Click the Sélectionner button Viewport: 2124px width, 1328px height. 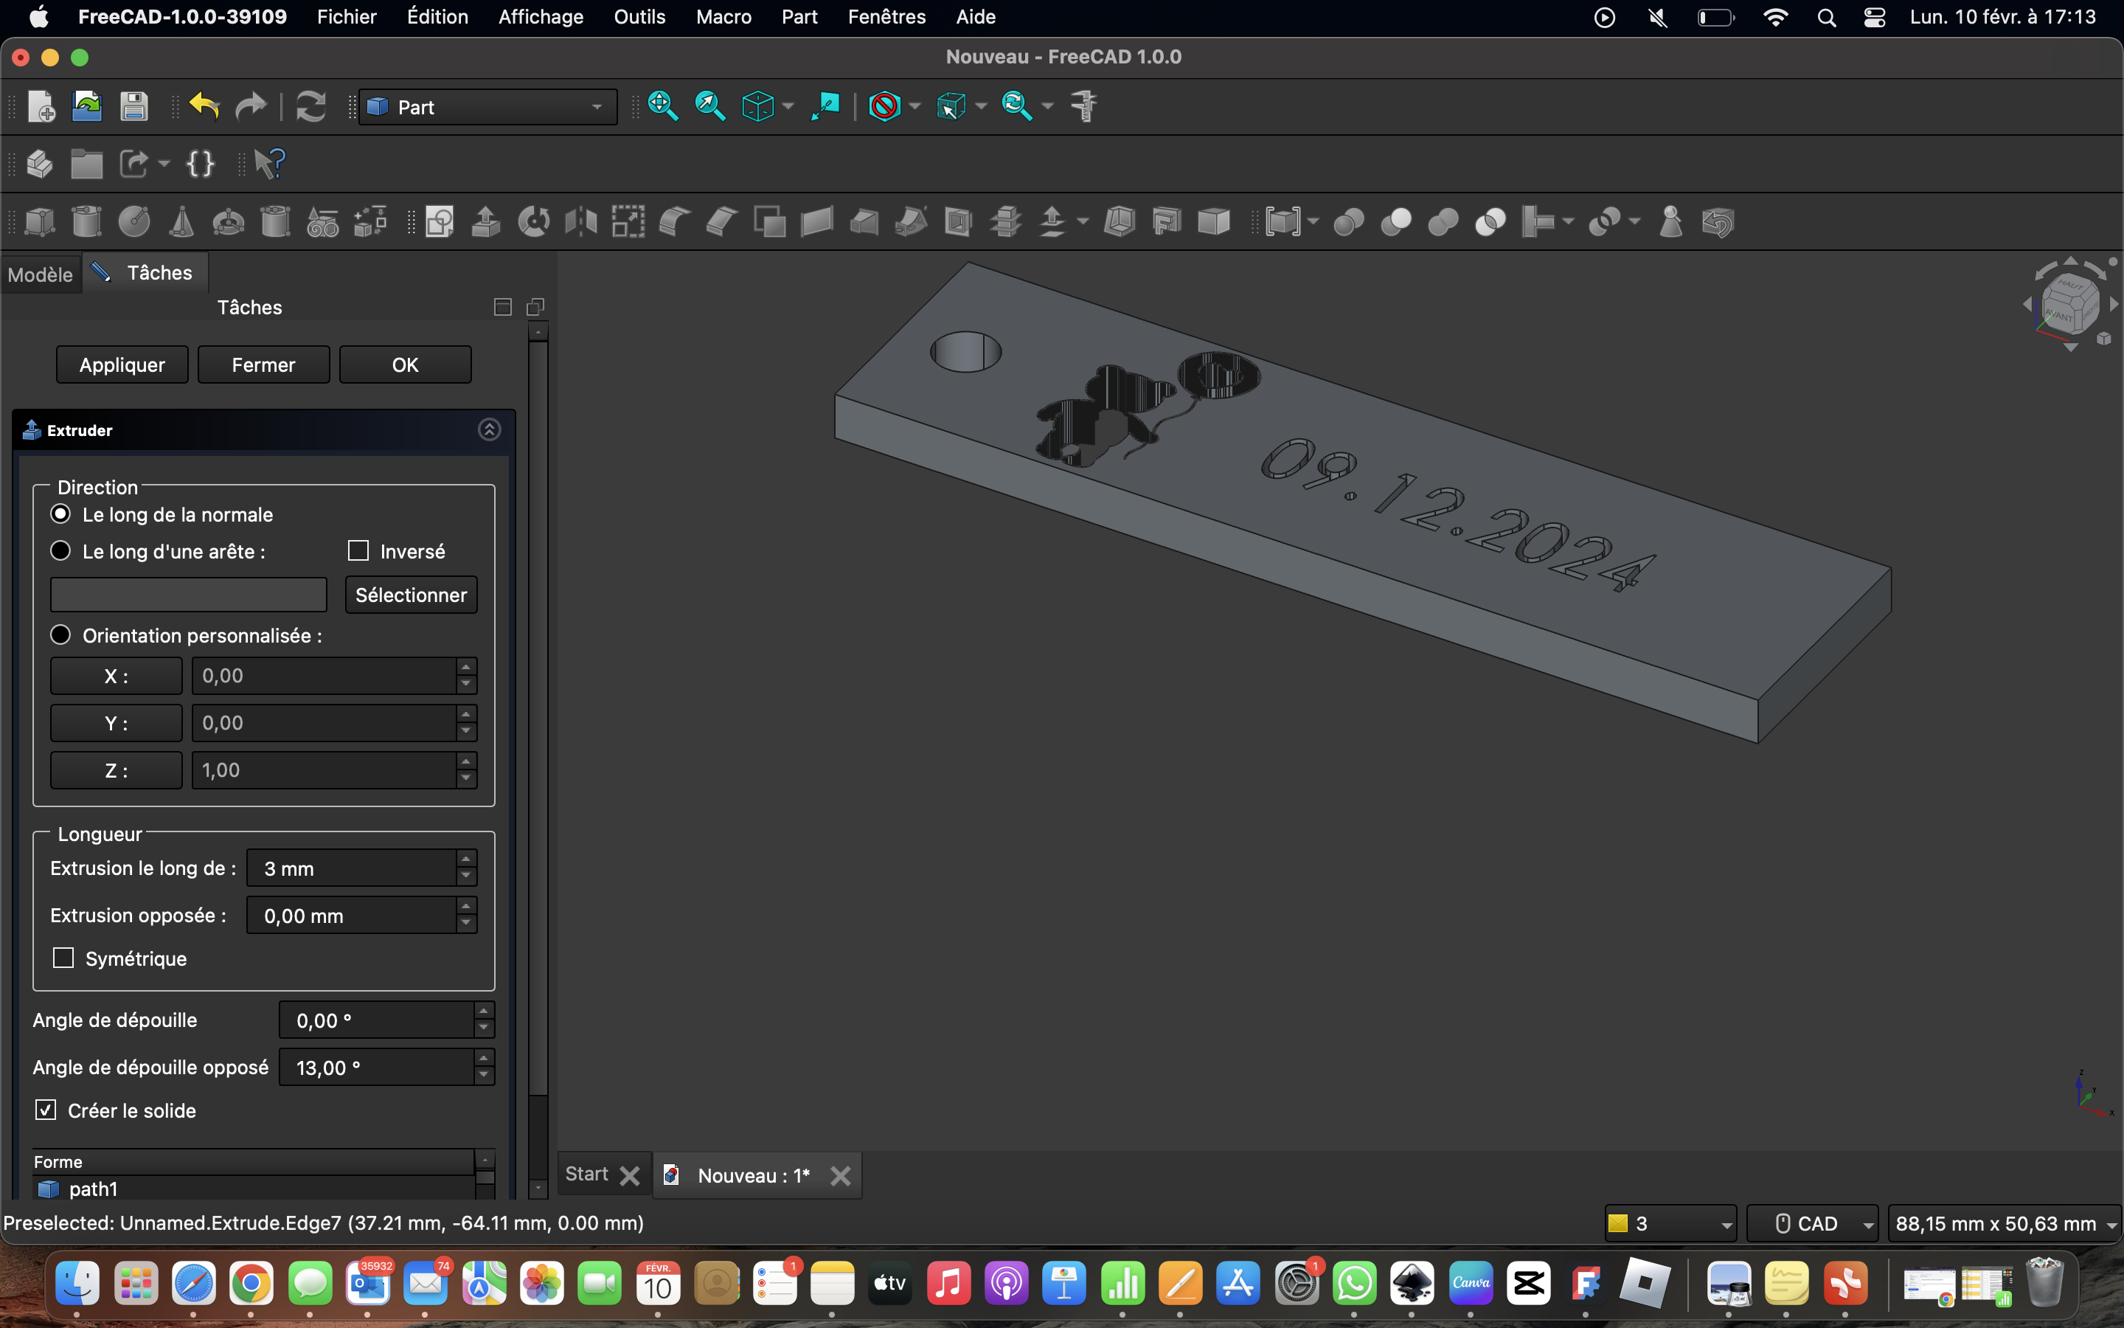pyautogui.click(x=411, y=595)
